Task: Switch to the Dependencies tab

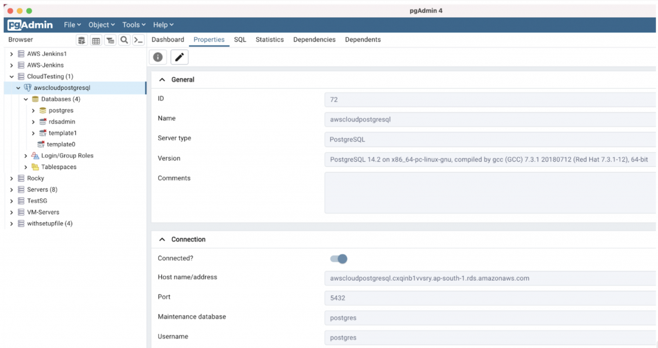Action: (x=314, y=40)
